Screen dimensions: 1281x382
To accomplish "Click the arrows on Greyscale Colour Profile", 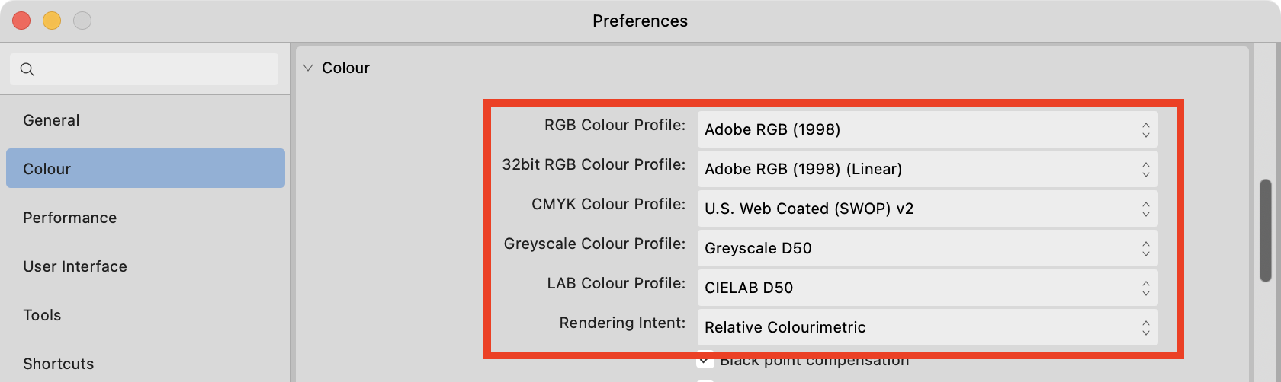I will (1145, 248).
